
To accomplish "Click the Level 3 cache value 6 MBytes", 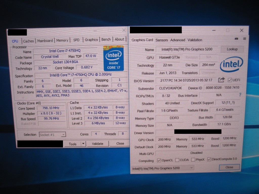I will click(x=98, y=123).
